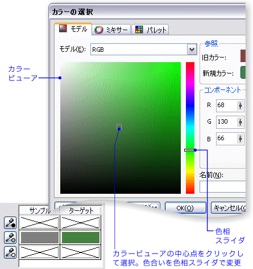This screenshot has width=253, height=269.
Task: Open the B component slider popup
Action: 240,139
